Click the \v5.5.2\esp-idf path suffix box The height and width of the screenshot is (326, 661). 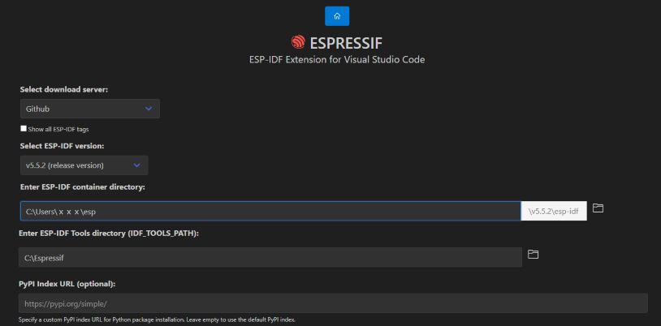click(x=553, y=211)
